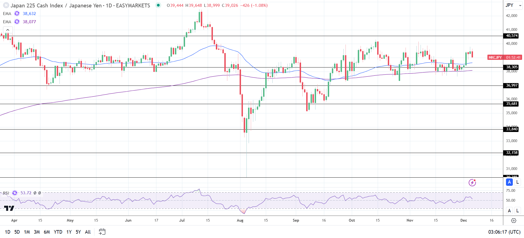
Task: Open chart settings gear icon
Action: click(514, 220)
